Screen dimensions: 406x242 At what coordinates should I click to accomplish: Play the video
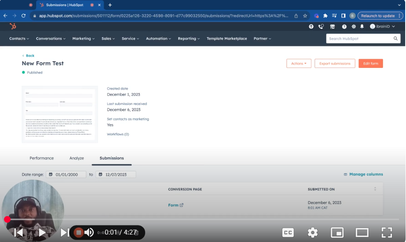click(x=42, y=233)
